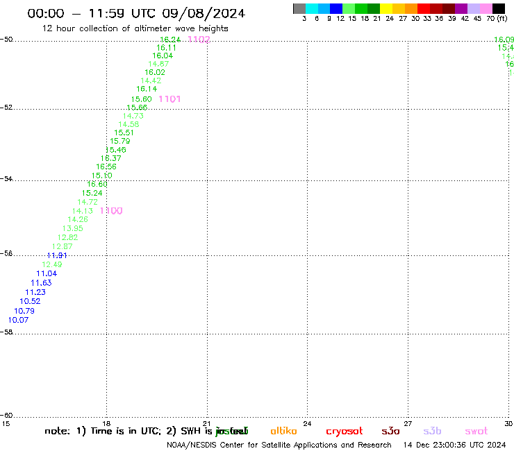Click wave height value 10.52
This screenshot has width=514, height=451.
30,301
